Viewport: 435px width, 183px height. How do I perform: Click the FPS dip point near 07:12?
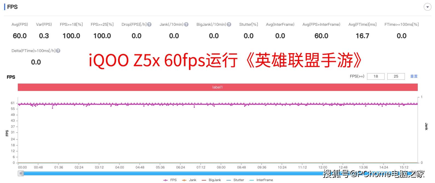coord(194,107)
